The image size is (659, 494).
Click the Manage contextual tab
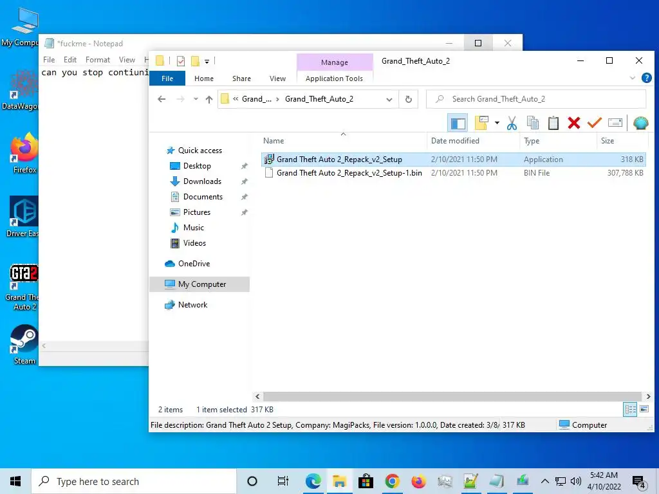point(335,62)
